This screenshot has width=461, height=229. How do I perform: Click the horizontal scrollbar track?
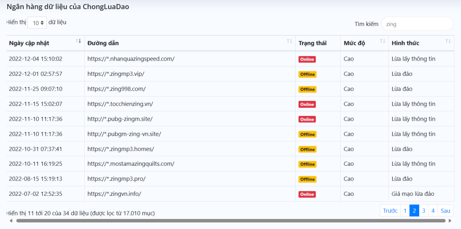pyautogui.click(x=231, y=220)
